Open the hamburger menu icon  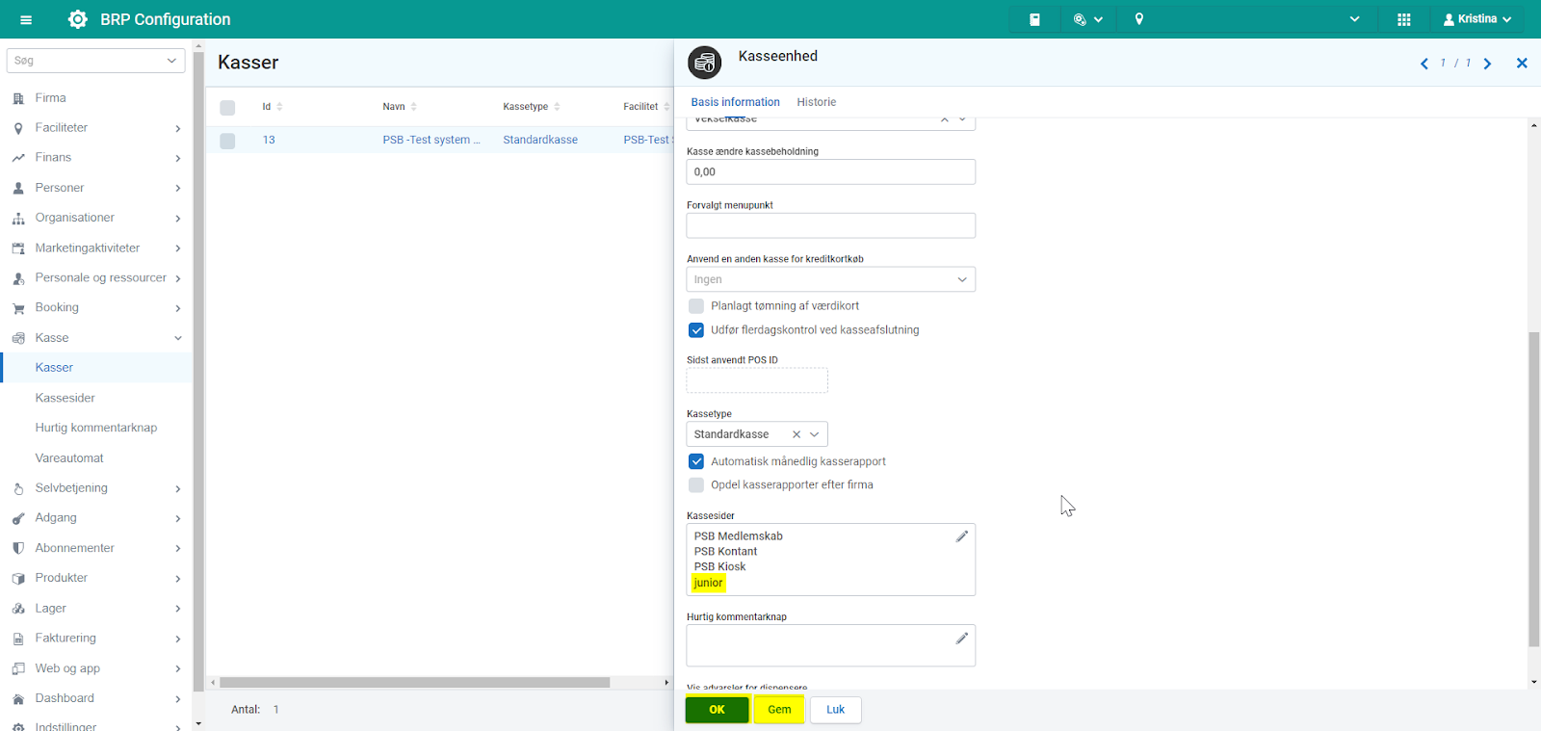point(26,19)
